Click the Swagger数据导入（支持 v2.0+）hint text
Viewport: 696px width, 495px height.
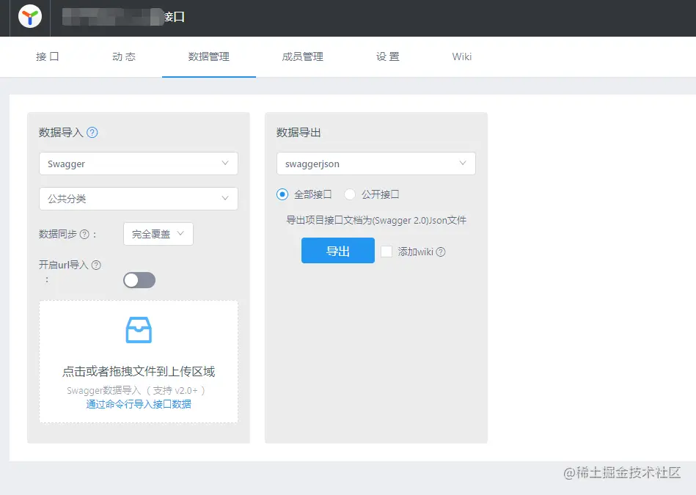point(136,391)
